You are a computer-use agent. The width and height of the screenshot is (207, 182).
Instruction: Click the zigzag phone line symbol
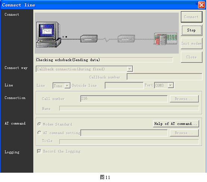click(107, 39)
